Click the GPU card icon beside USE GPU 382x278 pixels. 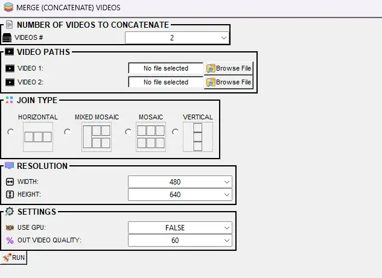click(10, 227)
